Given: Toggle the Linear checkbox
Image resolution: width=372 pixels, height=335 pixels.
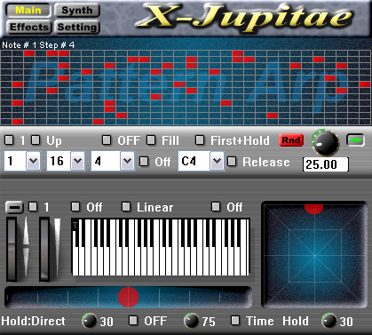Looking at the screenshot, I should [126, 207].
